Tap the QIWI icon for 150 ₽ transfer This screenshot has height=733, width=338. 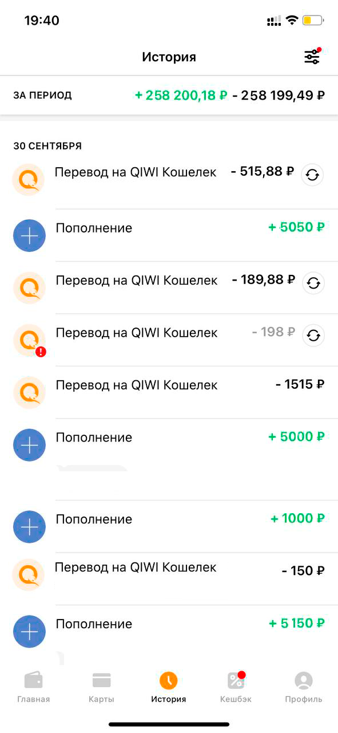pyautogui.click(x=29, y=574)
